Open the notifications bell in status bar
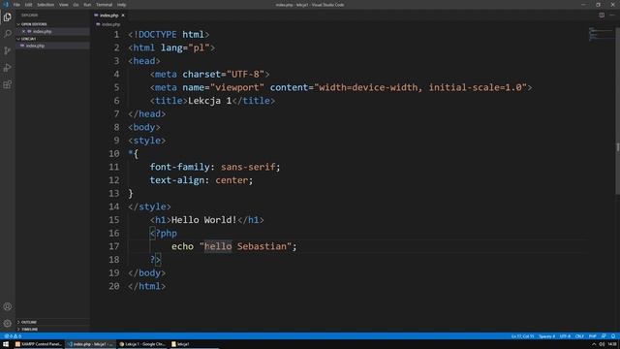The height and width of the screenshot is (349, 620). (x=613, y=336)
